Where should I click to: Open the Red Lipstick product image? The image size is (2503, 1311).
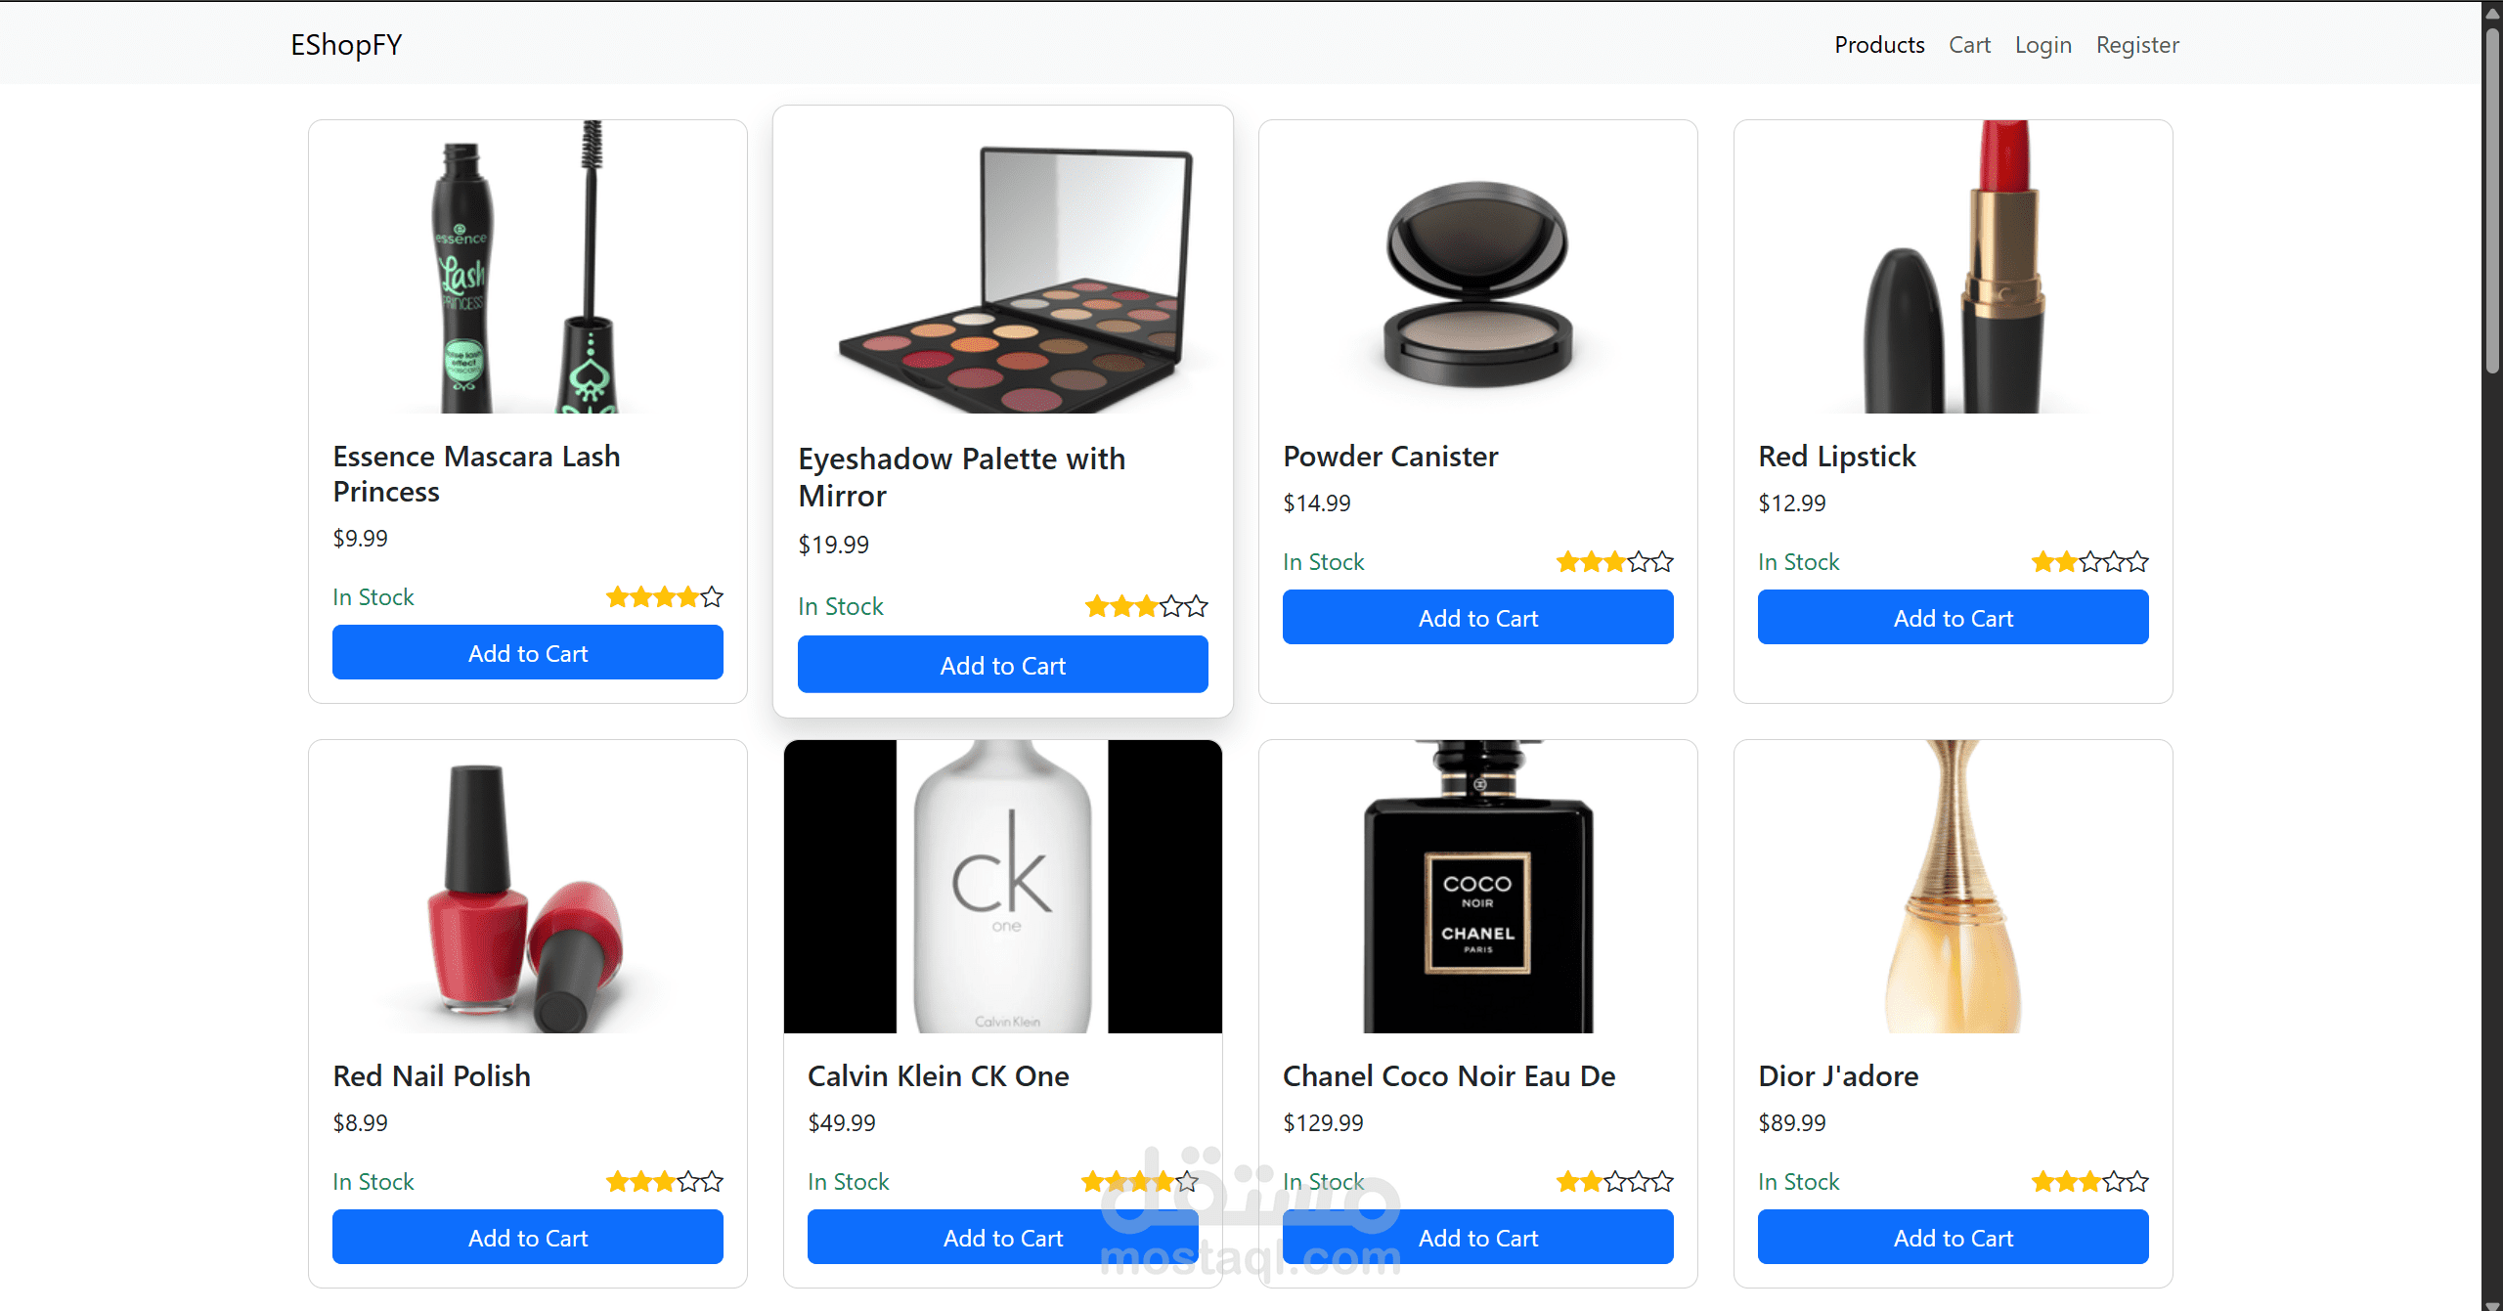click(x=1953, y=267)
